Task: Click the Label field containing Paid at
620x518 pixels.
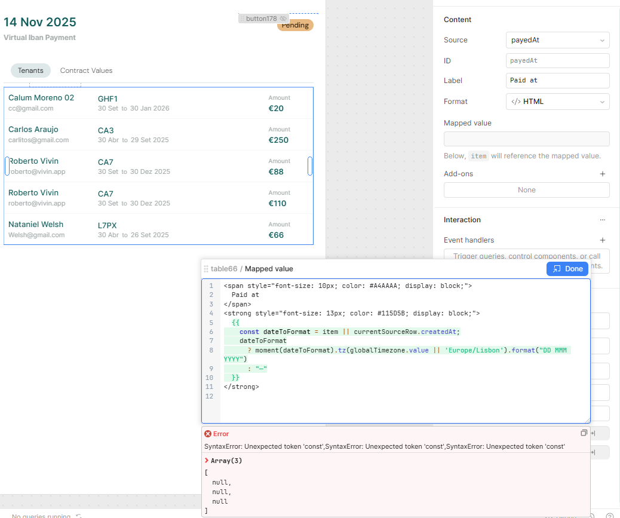Action: (x=557, y=81)
